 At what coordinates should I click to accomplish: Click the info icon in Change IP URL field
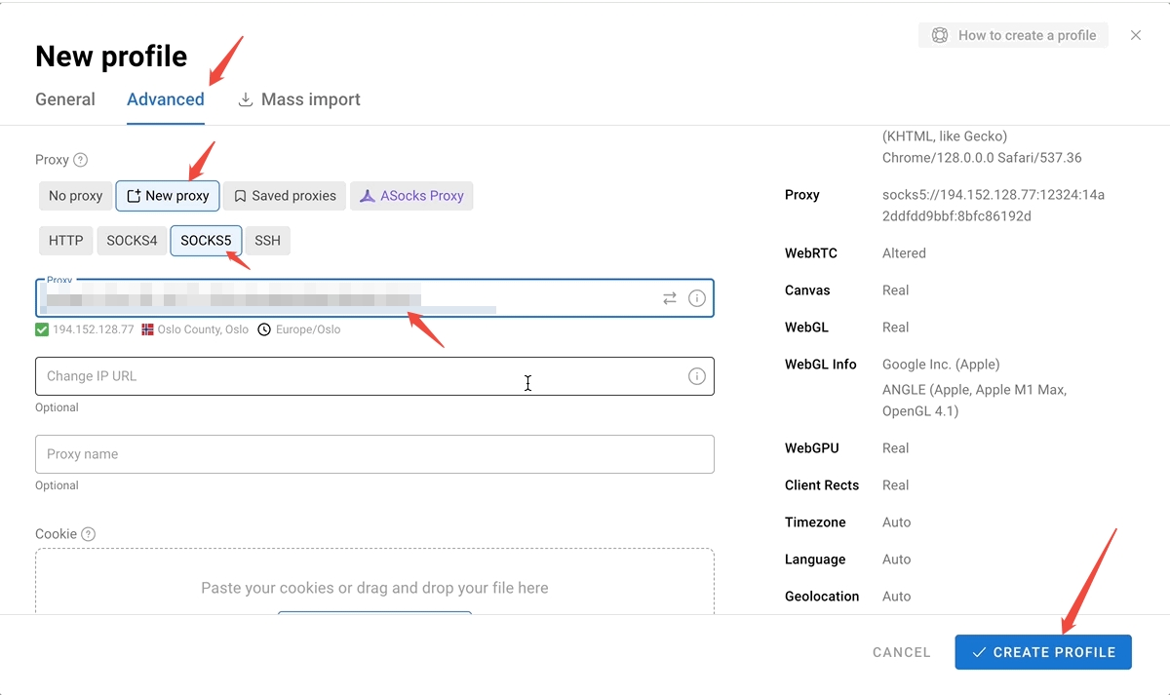[x=697, y=376]
